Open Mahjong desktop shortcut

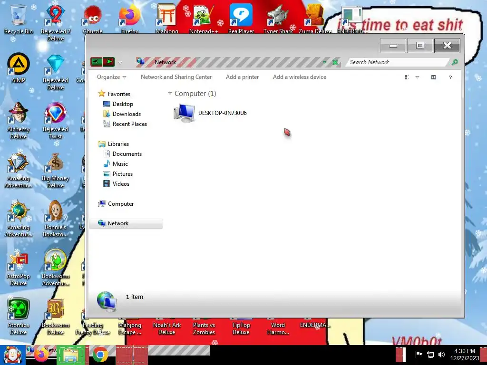click(x=167, y=19)
